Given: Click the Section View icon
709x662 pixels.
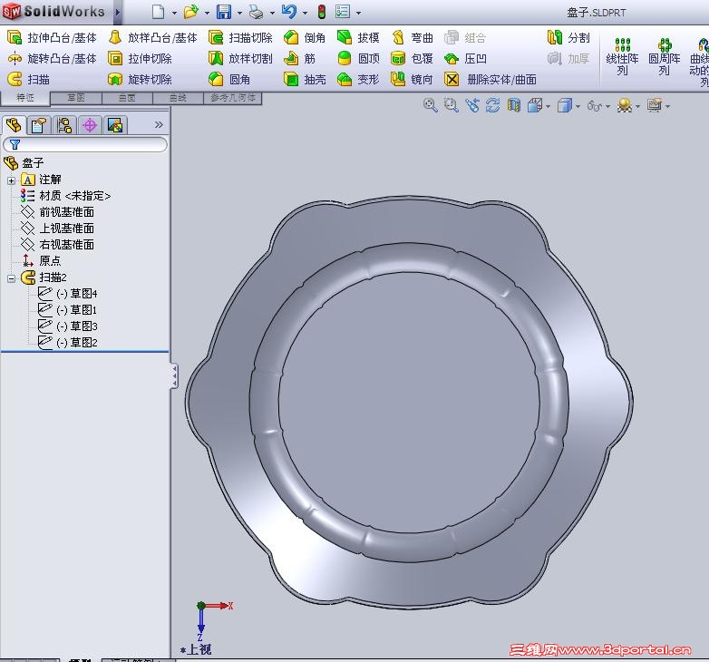Looking at the screenshot, I should 513,105.
